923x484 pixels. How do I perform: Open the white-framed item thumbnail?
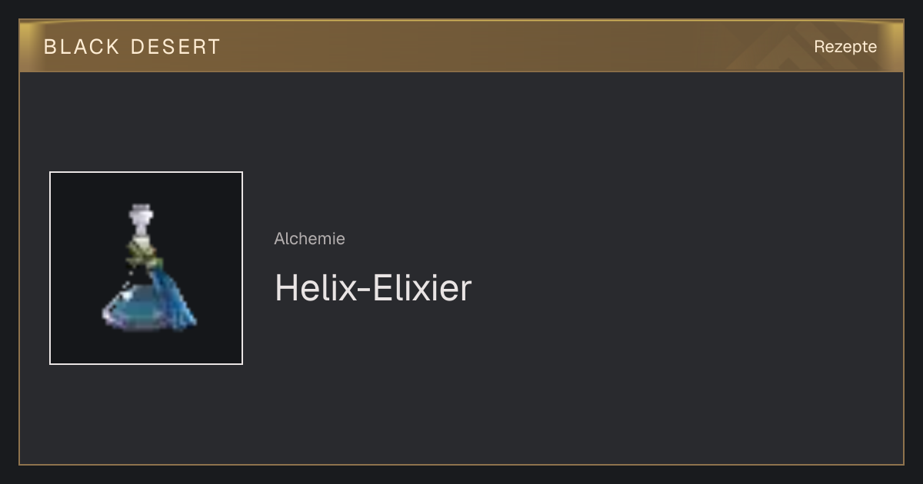146,268
